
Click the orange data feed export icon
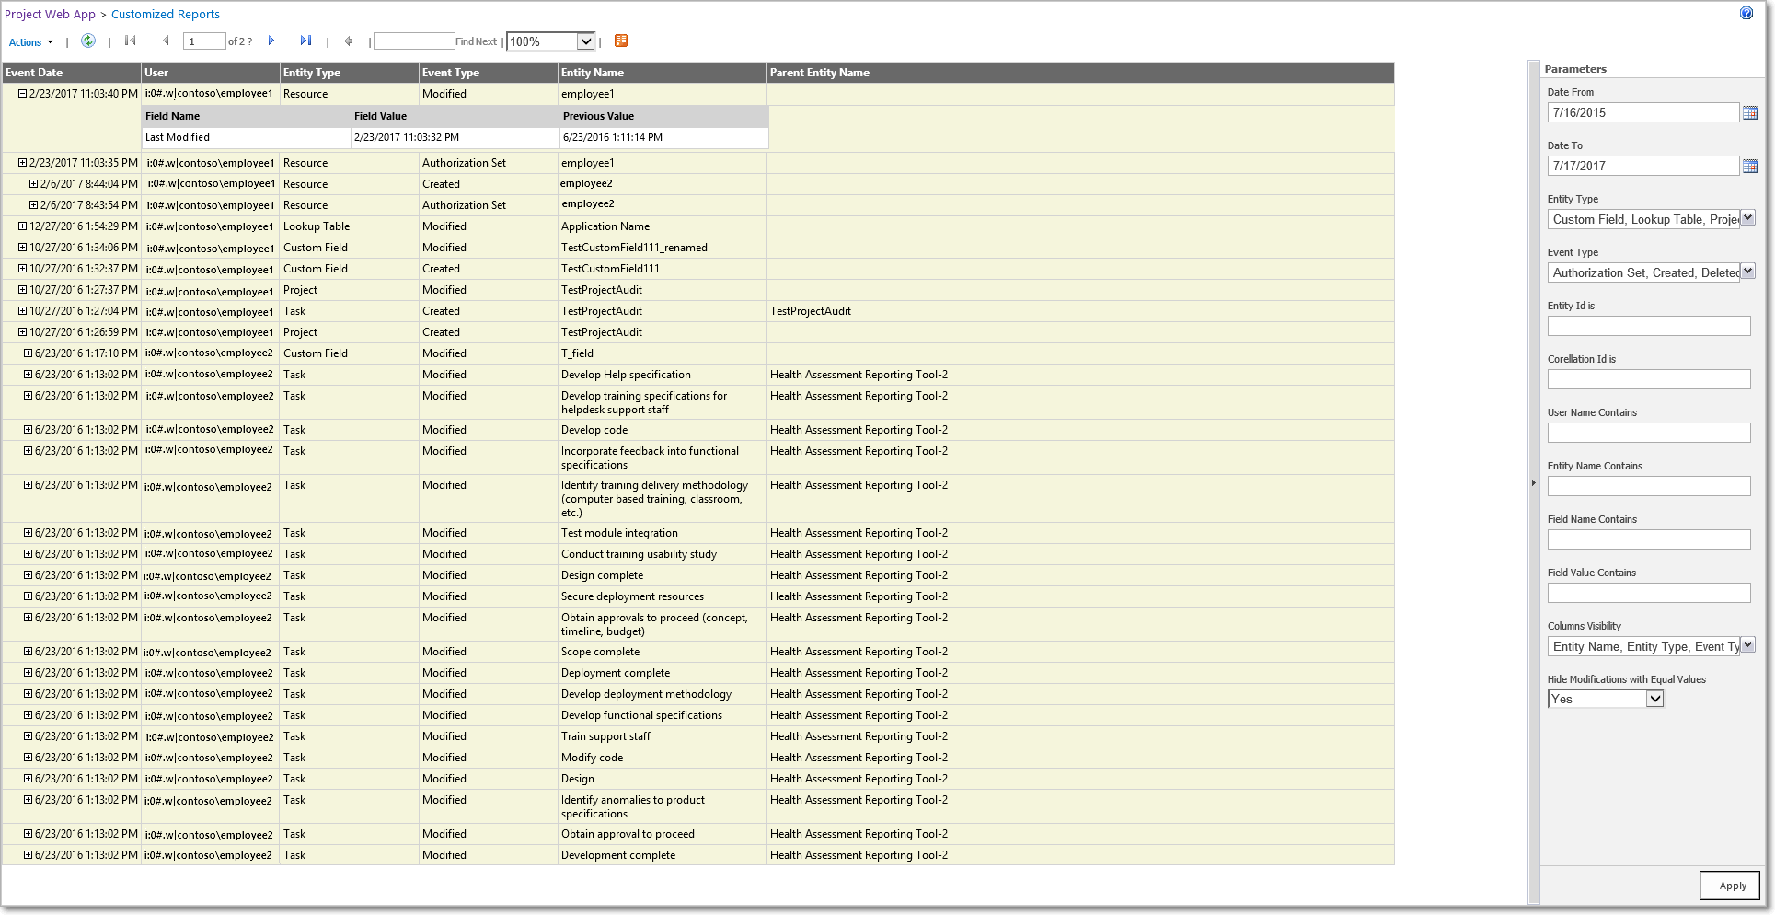pos(621,41)
